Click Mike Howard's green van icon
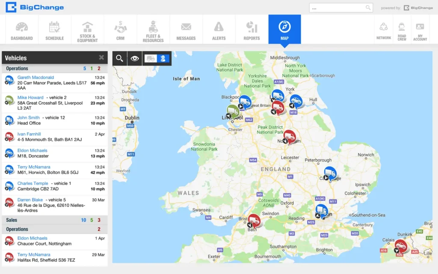 9,100
